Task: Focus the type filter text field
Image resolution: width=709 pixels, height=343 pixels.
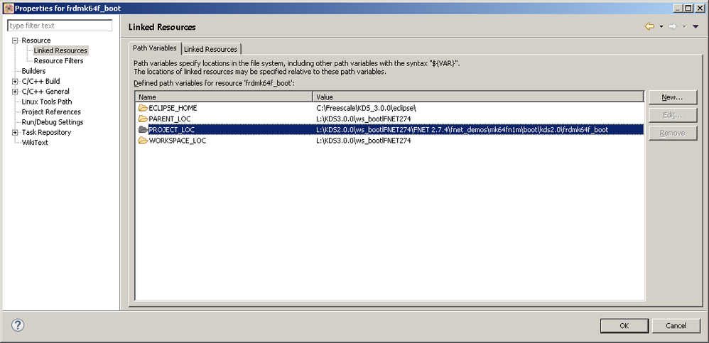Action: 60,26
